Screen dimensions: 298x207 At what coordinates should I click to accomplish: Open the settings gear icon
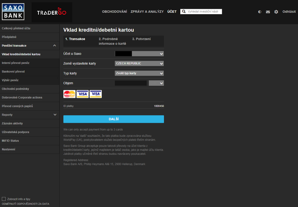pos(276,12)
